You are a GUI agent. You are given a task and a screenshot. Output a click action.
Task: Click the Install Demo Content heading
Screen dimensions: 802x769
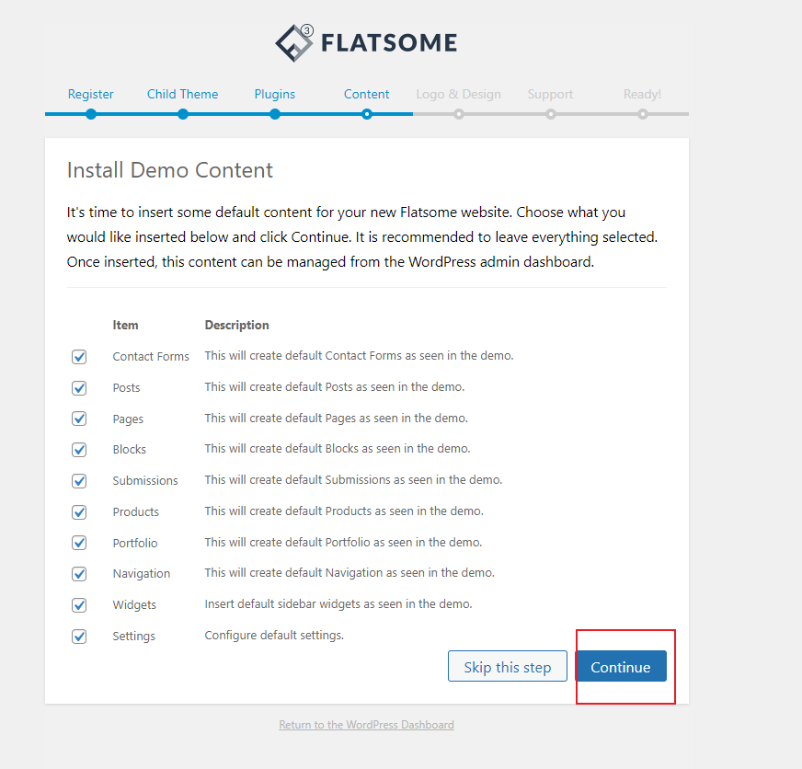[170, 170]
